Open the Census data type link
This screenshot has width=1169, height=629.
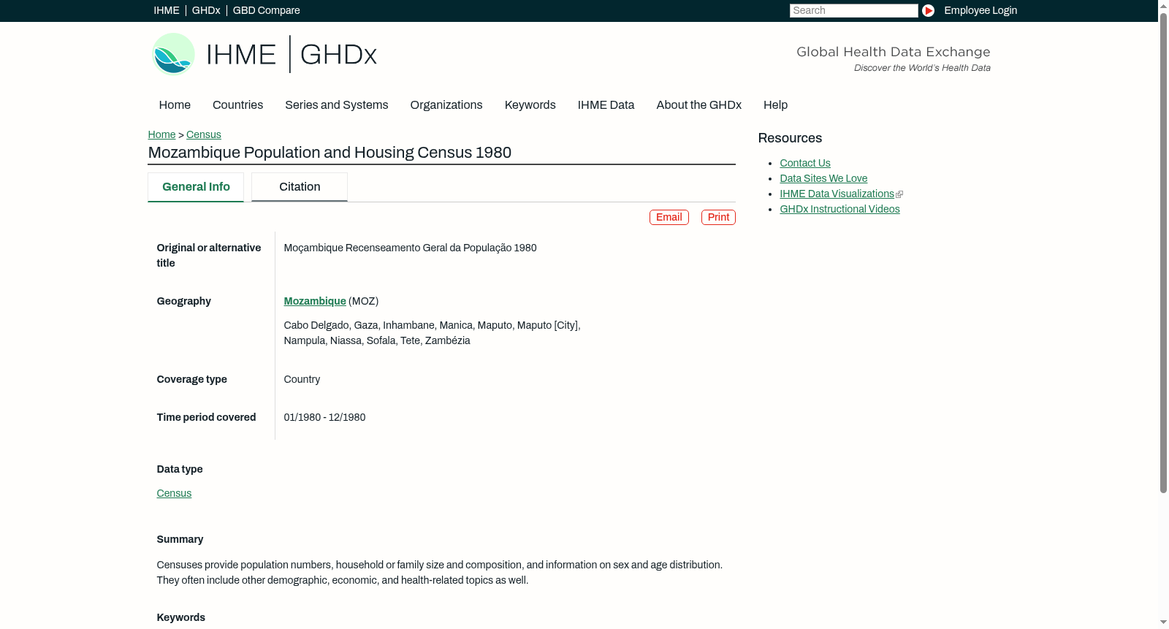point(174,493)
